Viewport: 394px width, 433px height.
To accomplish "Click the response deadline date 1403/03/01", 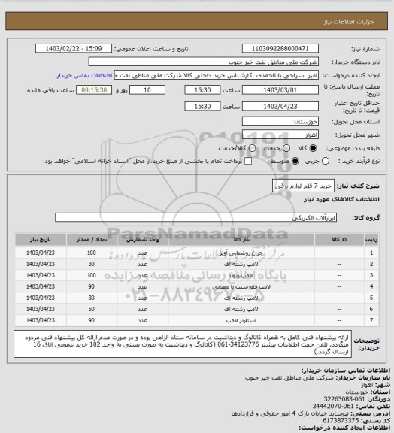I will (x=280, y=90).
